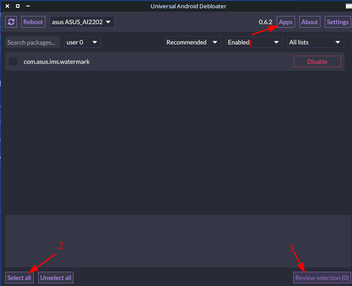Viewport: 352px width, 286px height.
Task: Expand the user 0 selector
Action: click(82, 42)
